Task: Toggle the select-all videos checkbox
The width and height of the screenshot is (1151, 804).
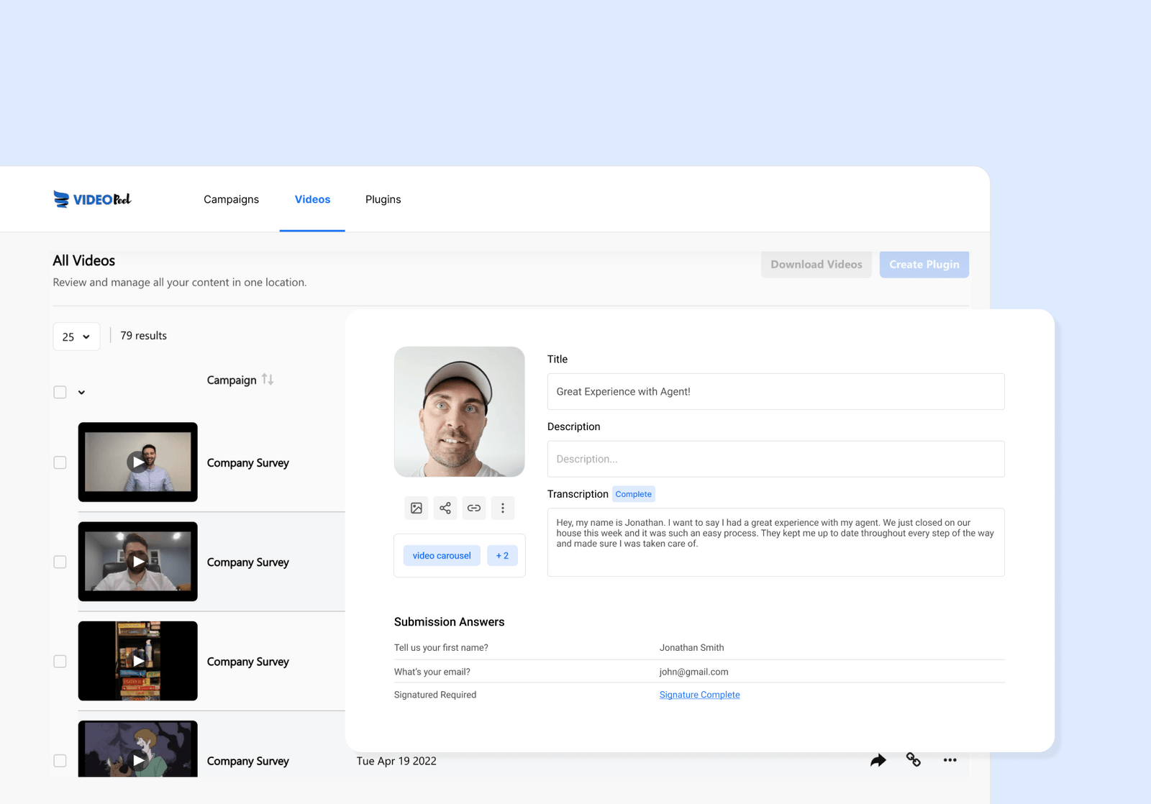Action: click(60, 392)
